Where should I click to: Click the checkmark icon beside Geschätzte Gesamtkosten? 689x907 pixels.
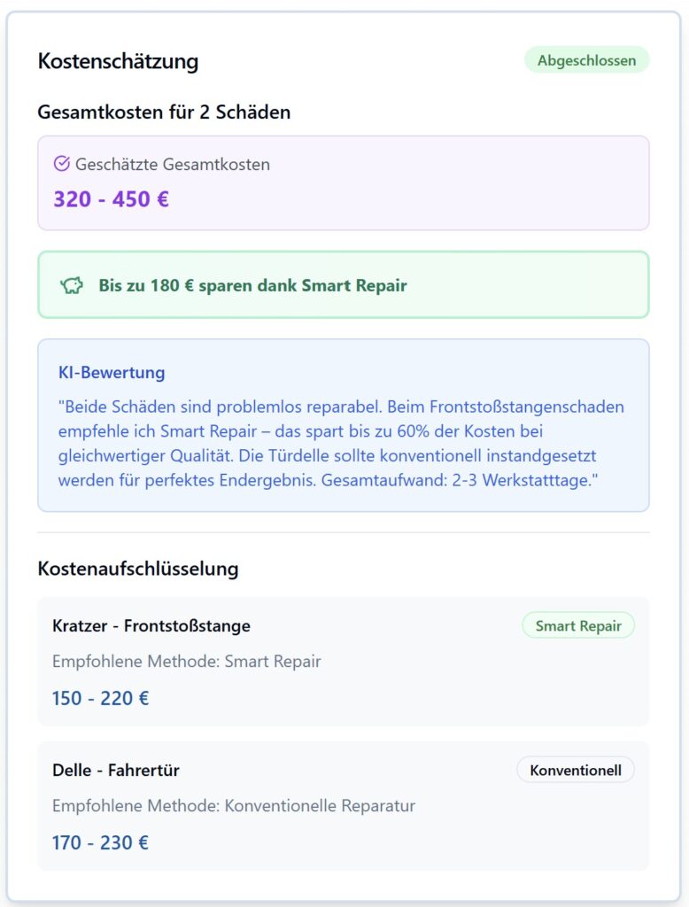[x=61, y=164]
